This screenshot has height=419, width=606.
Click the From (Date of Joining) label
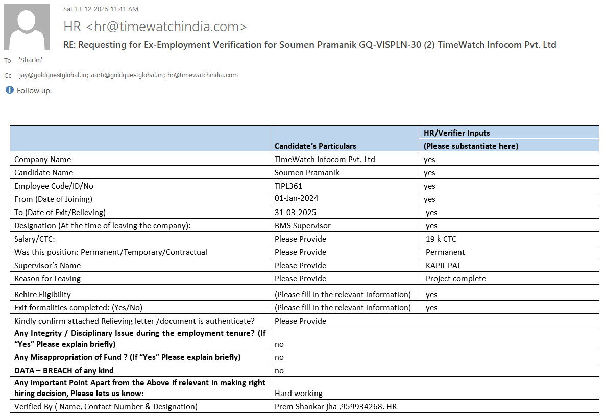click(53, 199)
